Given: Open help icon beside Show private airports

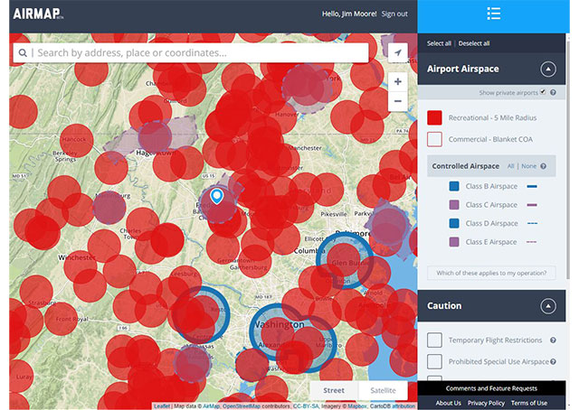Looking at the screenshot, I should (553, 92).
